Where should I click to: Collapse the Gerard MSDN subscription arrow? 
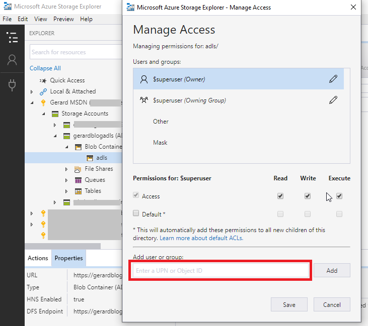coord(32,102)
